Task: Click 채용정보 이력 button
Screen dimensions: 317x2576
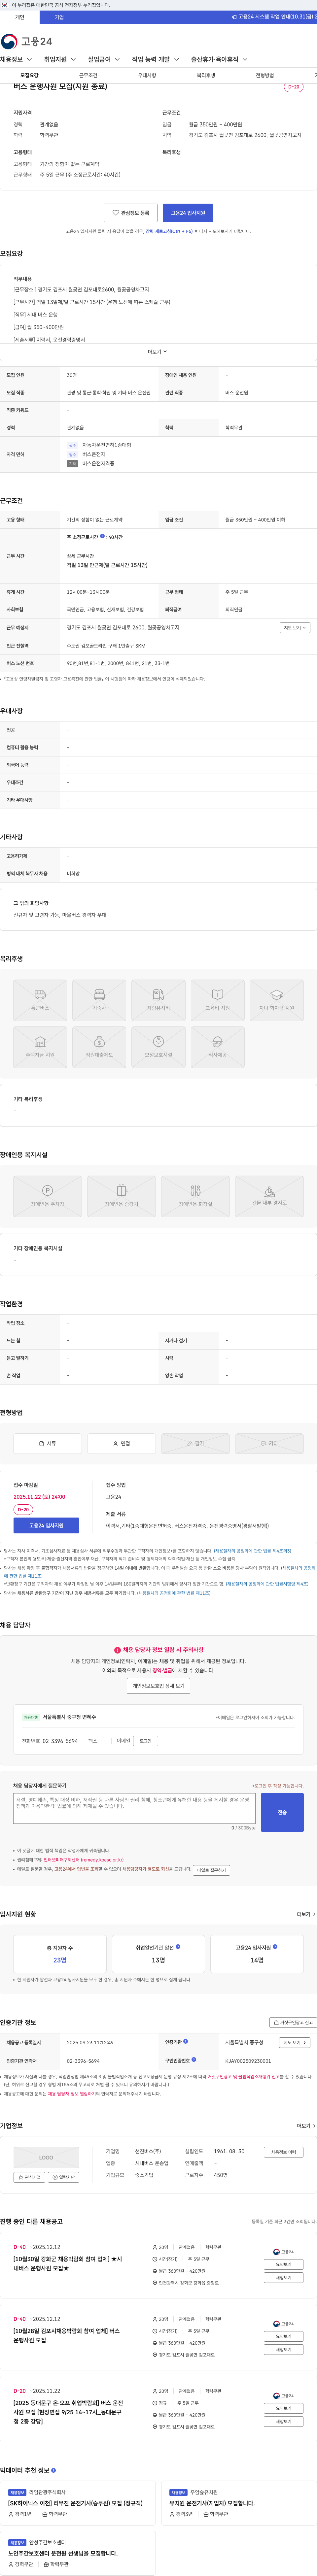Action: coord(283,2152)
